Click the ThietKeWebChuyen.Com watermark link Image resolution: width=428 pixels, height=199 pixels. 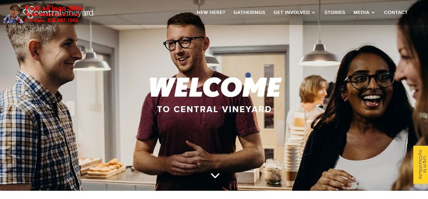click(x=52, y=15)
